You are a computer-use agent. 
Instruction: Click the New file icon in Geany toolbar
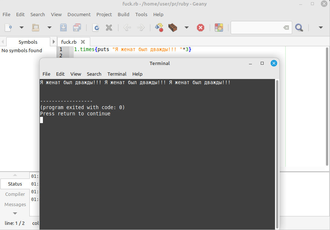8,28
